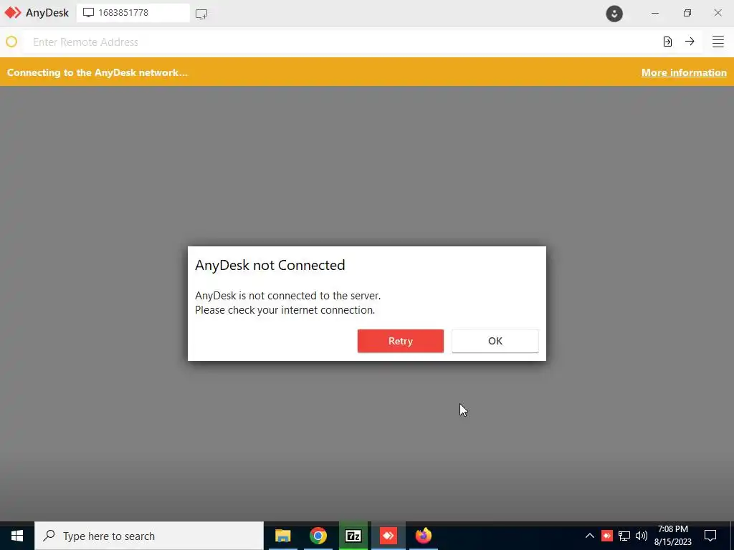Viewport: 734px width, 550px height.
Task: Dismiss the dialog with OK
Action: pos(495,341)
